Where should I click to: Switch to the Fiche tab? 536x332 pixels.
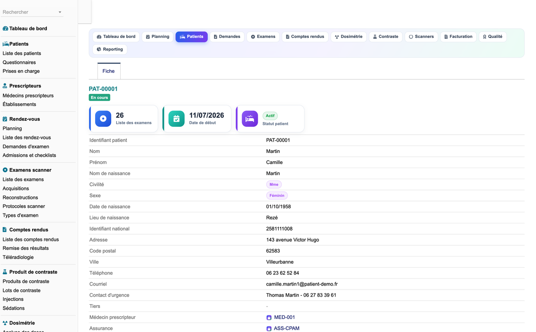click(x=109, y=71)
